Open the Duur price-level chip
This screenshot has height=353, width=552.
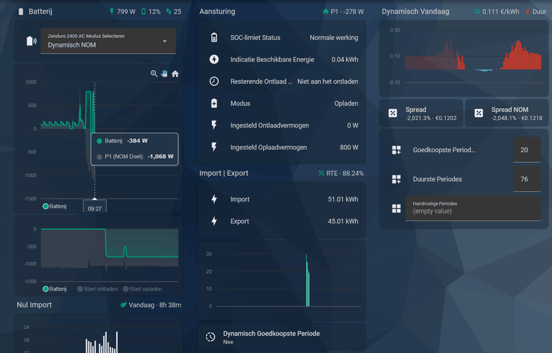535,12
